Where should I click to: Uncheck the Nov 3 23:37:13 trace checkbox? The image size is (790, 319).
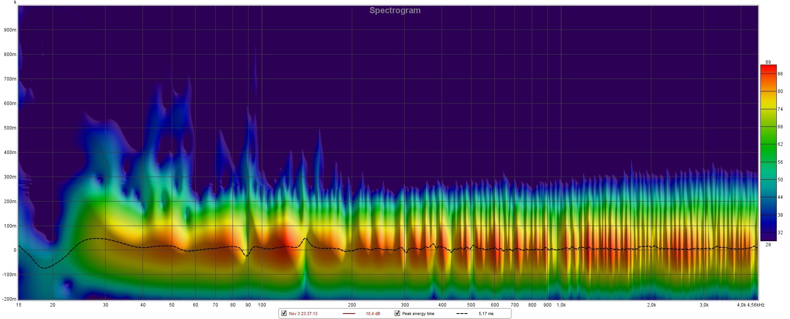[x=284, y=314]
